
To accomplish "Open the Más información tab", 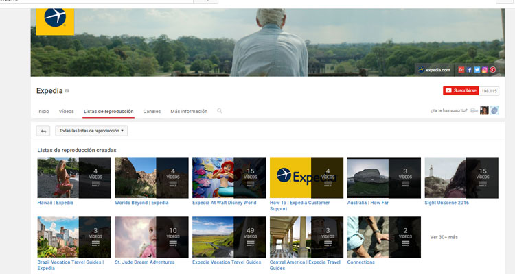I will 189,112.
